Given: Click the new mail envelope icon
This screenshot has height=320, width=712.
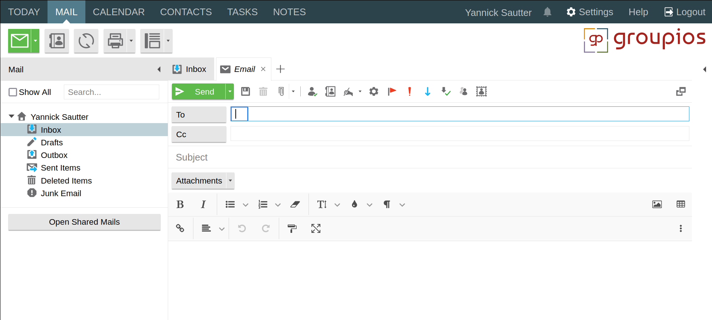Looking at the screenshot, I should pos(20,41).
